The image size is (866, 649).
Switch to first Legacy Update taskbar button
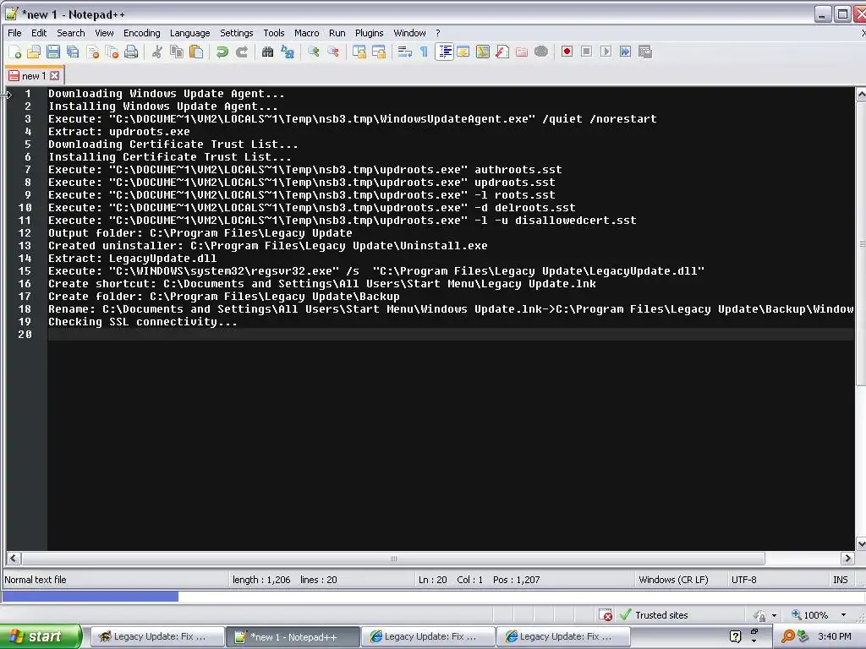coord(156,636)
